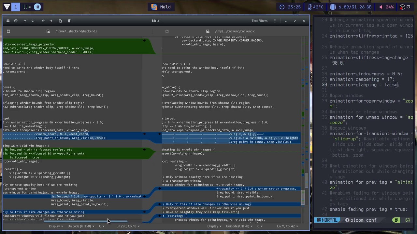
Task: Click the clock widget showing 23:25
Action: [x=290, y=7]
